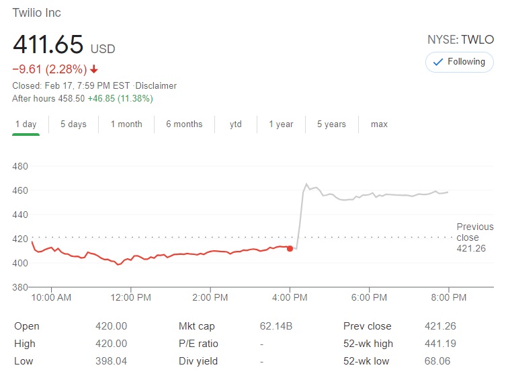The image size is (510, 380).
Task: Click the 10:00 AM axis label
Action: pyautogui.click(x=51, y=297)
